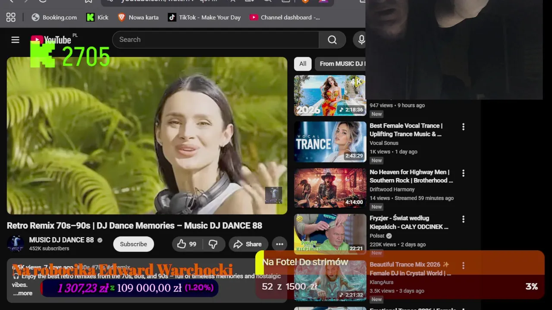This screenshot has height=310, width=552.
Task: Select the From MUSIC DJ chip
Action: tap(341, 64)
